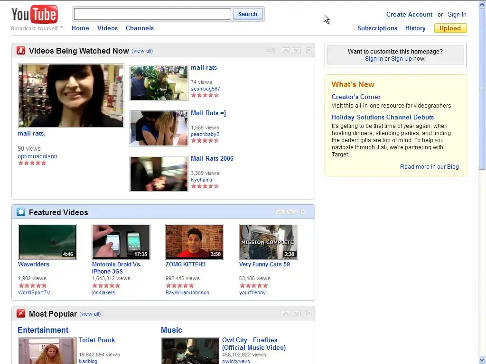Screen dimensions: 486x364
Task: Click Sign Up in customize homepage box
Action: click(x=401, y=59)
